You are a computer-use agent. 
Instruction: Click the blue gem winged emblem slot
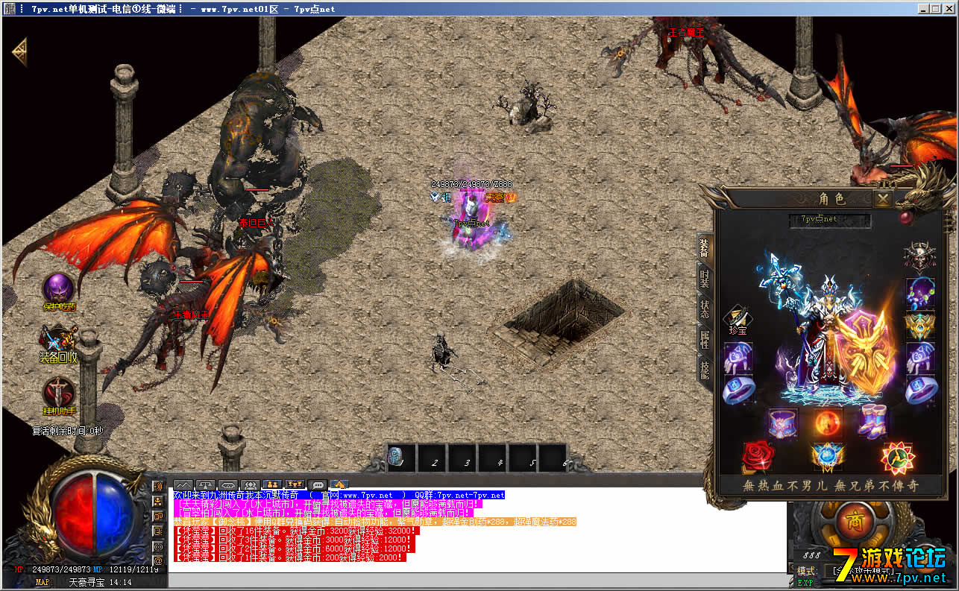[x=827, y=457]
